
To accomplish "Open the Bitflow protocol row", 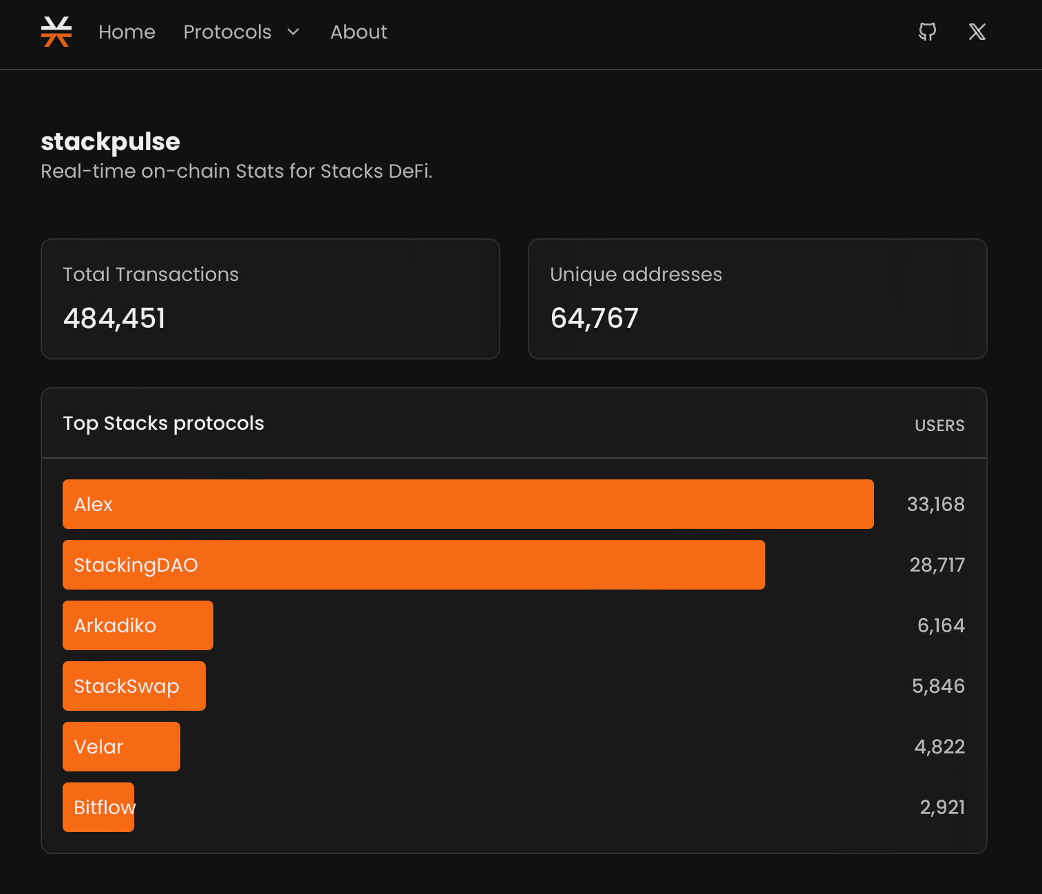I will point(513,807).
